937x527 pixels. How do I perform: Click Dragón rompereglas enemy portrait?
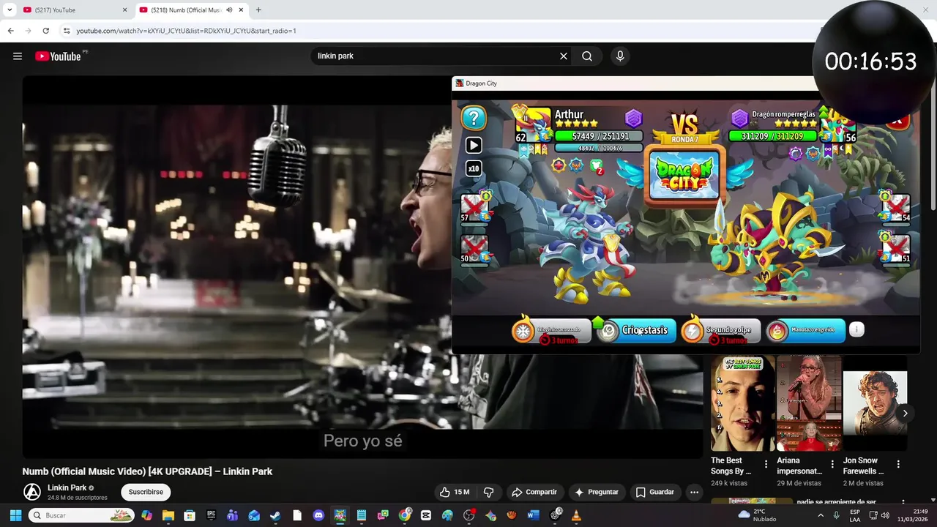837,124
